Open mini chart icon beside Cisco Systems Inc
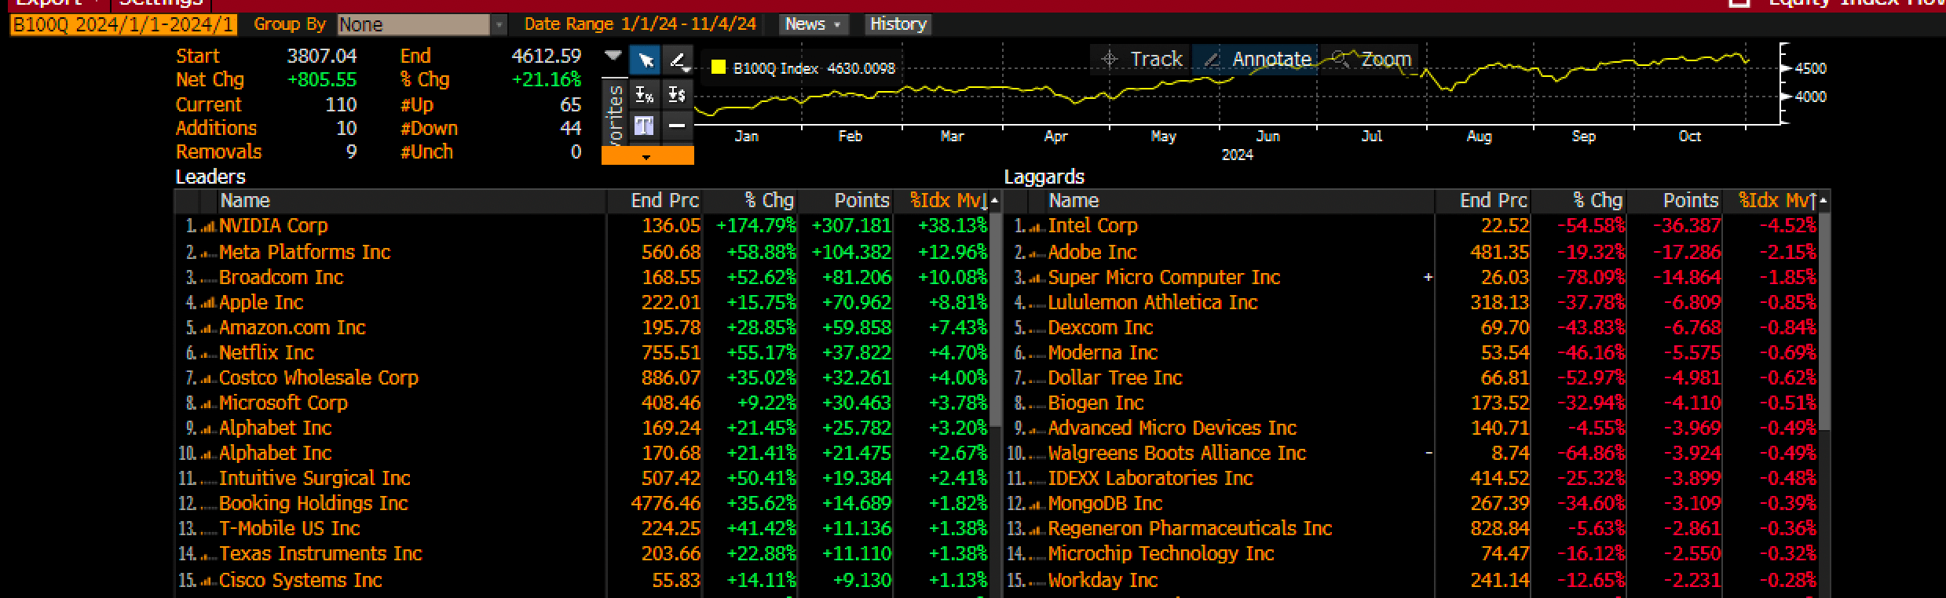The width and height of the screenshot is (1946, 598). pos(208,581)
